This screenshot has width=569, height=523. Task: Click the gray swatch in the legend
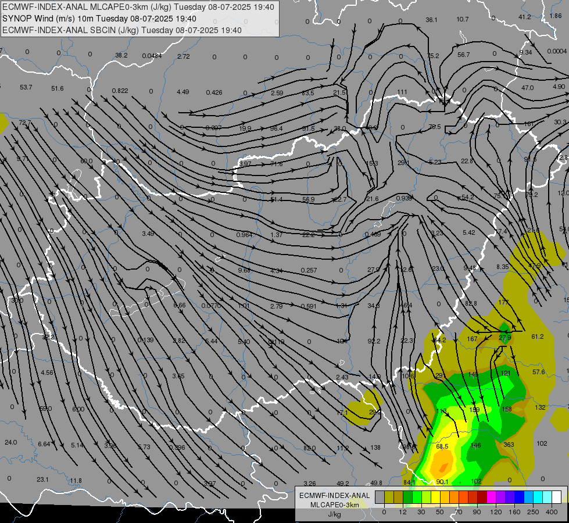[380, 497]
